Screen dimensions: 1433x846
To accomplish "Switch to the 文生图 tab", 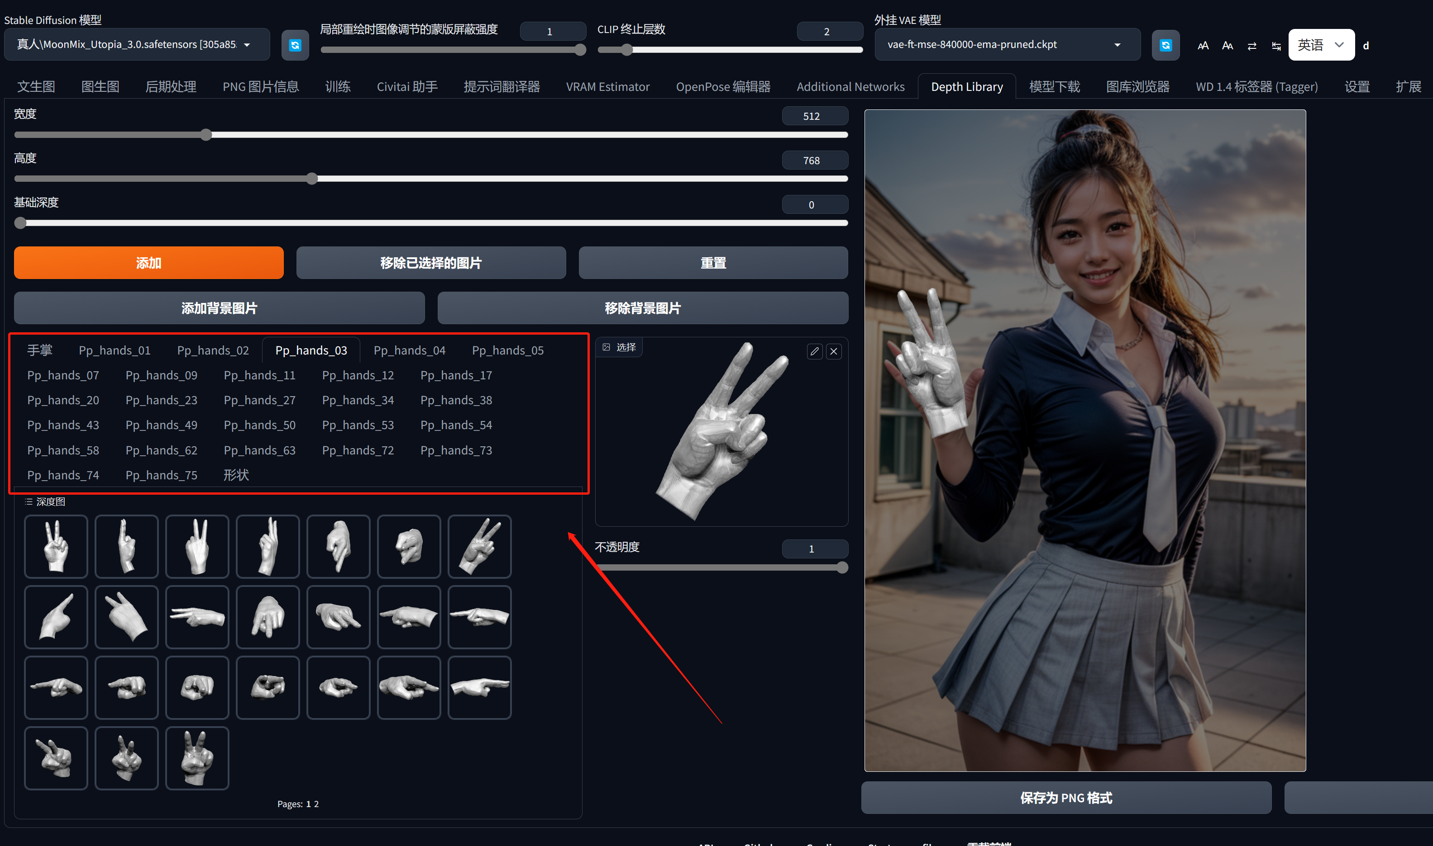I will [x=36, y=86].
